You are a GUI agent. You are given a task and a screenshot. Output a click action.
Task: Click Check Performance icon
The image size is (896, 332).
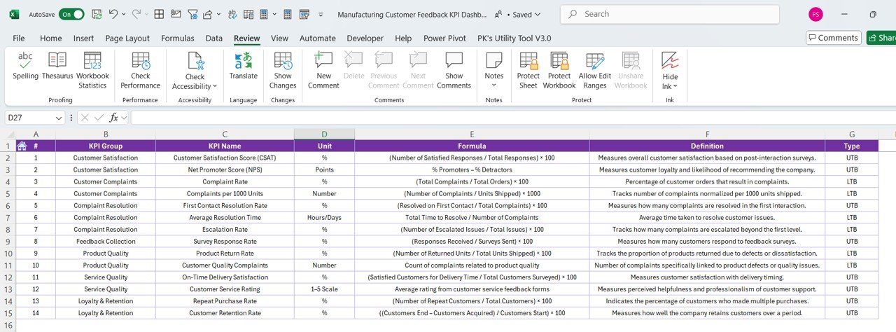tap(141, 61)
